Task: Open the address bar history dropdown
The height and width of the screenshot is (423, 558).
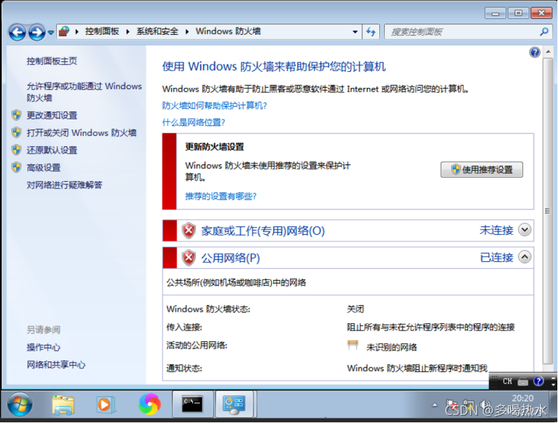Action: (x=355, y=32)
